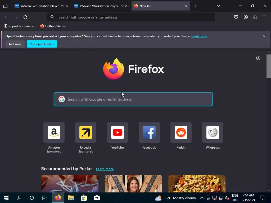The height and width of the screenshot is (203, 271).
Task: Open Pocket story with food dish image
Action: coord(197,184)
